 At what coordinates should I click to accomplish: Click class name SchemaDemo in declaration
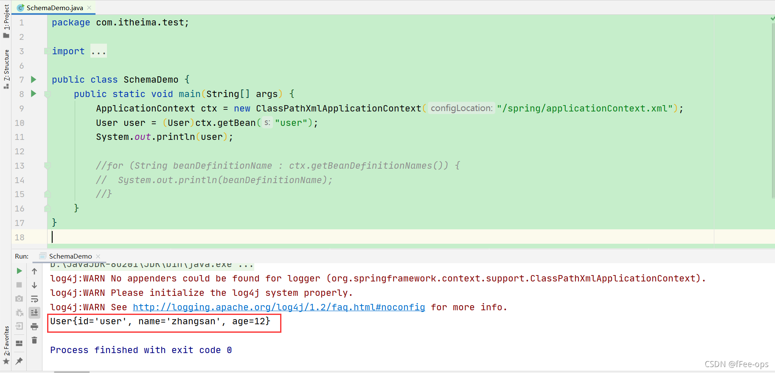151,80
